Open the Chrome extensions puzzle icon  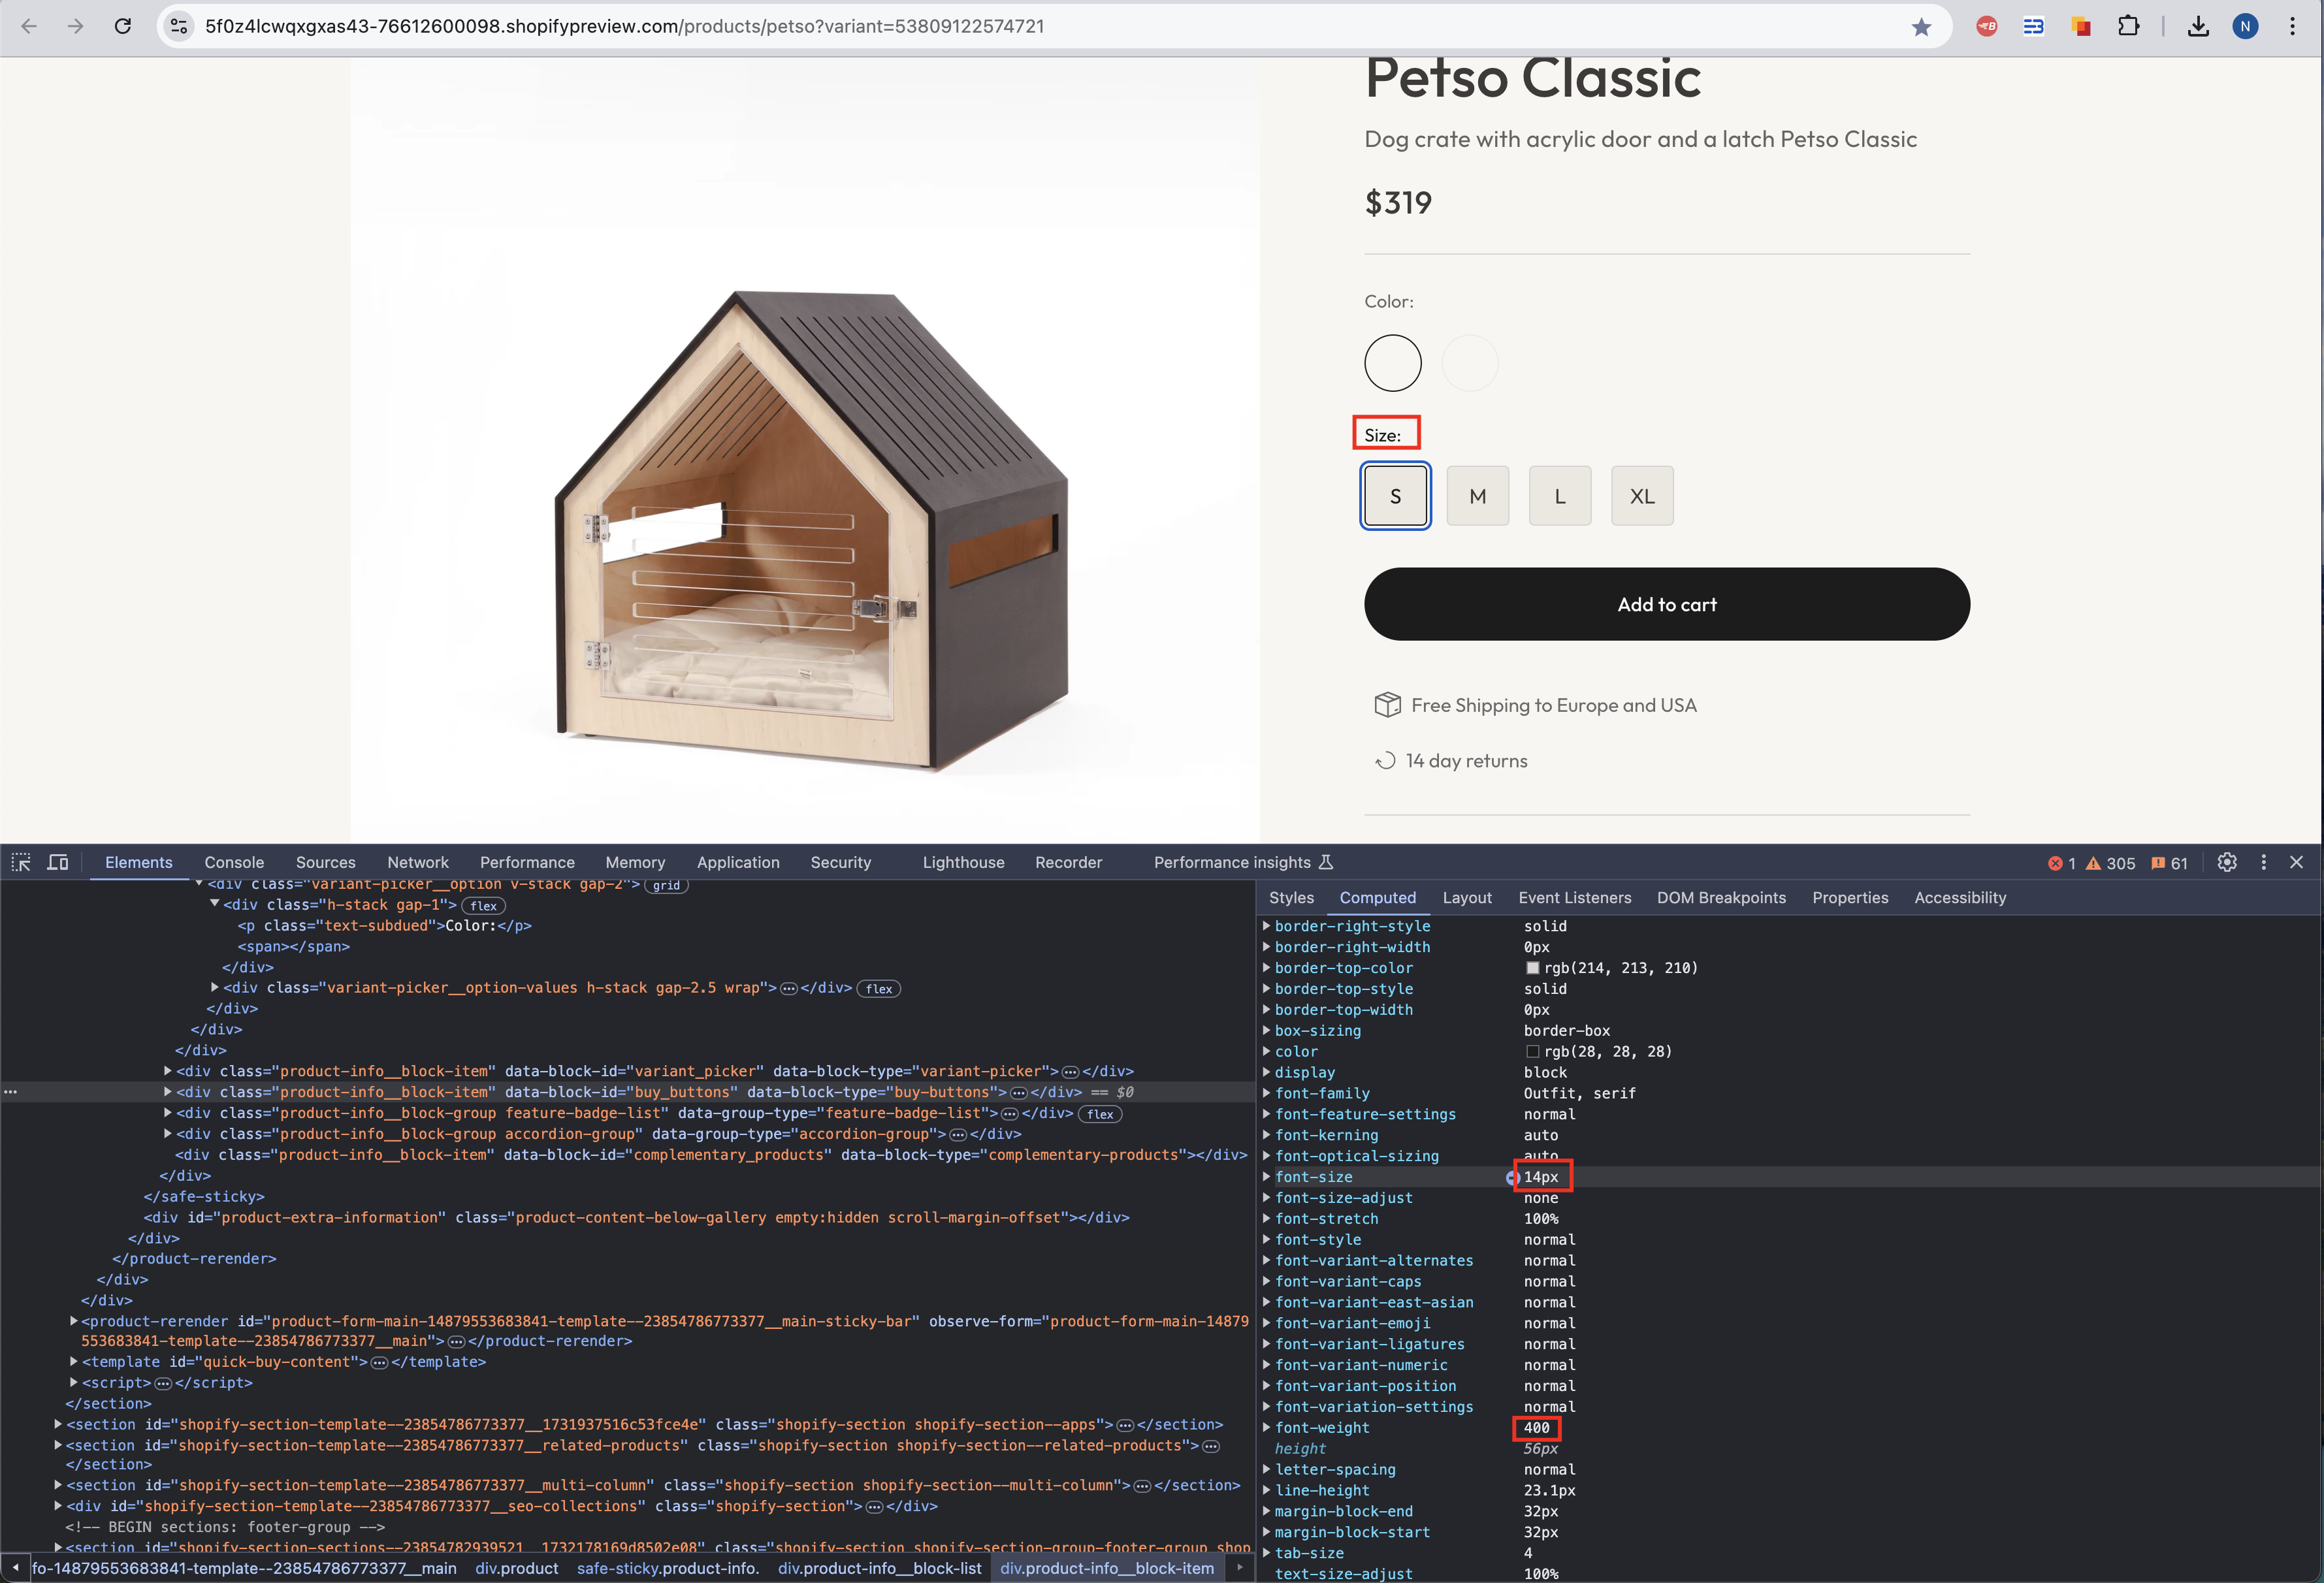click(2129, 26)
